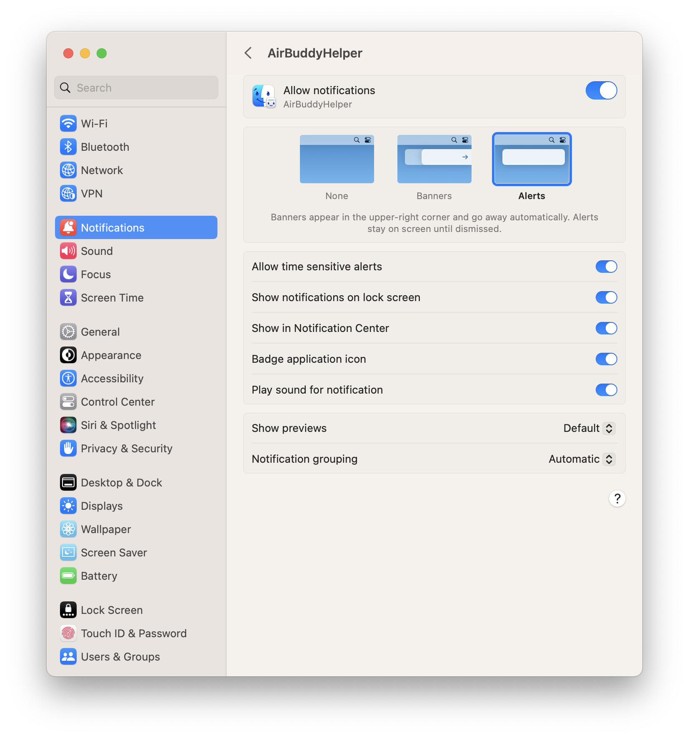Viewport: 689px width, 738px height.
Task: Click the Bluetooth icon in sidebar
Action: pyautogui.click(x=68, y=147)
